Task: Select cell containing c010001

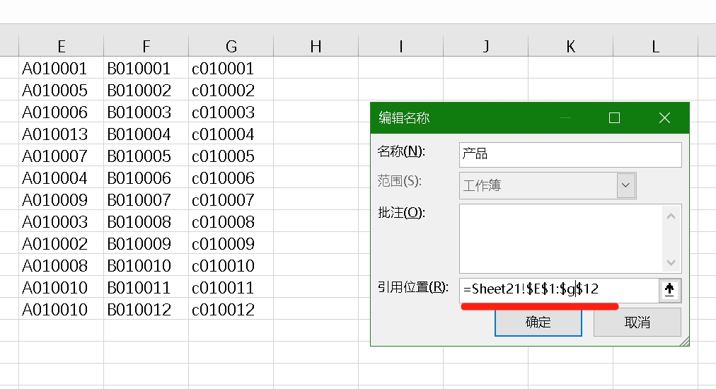Action: coord(231,68)
